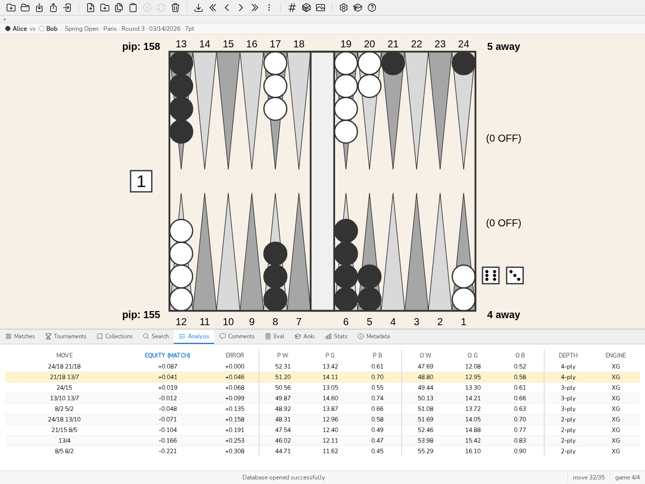The height and width of the screenshot is (484, 645).
Task: Sort by EQUITY (MATCH) column header
Action: coord(168,355)
